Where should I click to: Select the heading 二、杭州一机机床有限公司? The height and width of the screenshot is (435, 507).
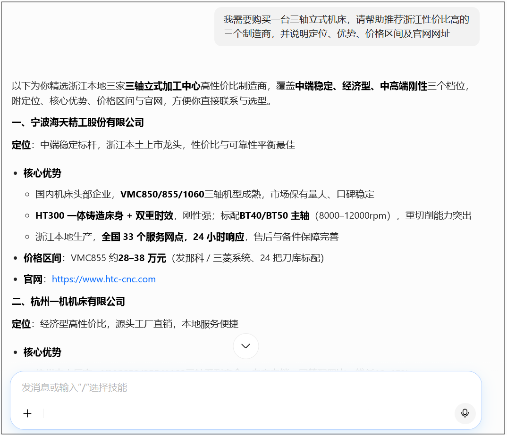click(68, 302)
